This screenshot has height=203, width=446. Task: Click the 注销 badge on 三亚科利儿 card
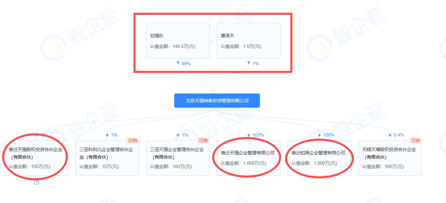click(x=132, y=140)
